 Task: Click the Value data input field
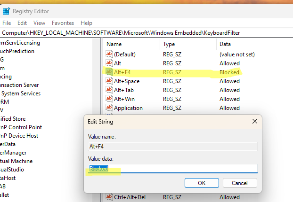tap(173, 169)
